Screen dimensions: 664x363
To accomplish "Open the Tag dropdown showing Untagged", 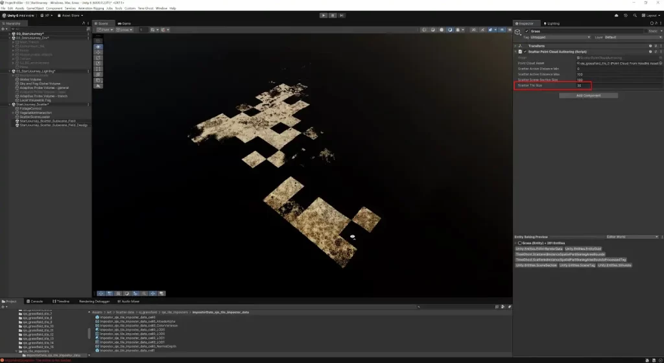I will coord(559,37).
